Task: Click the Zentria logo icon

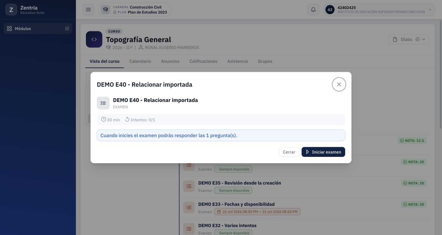Action: coord(11,10)
